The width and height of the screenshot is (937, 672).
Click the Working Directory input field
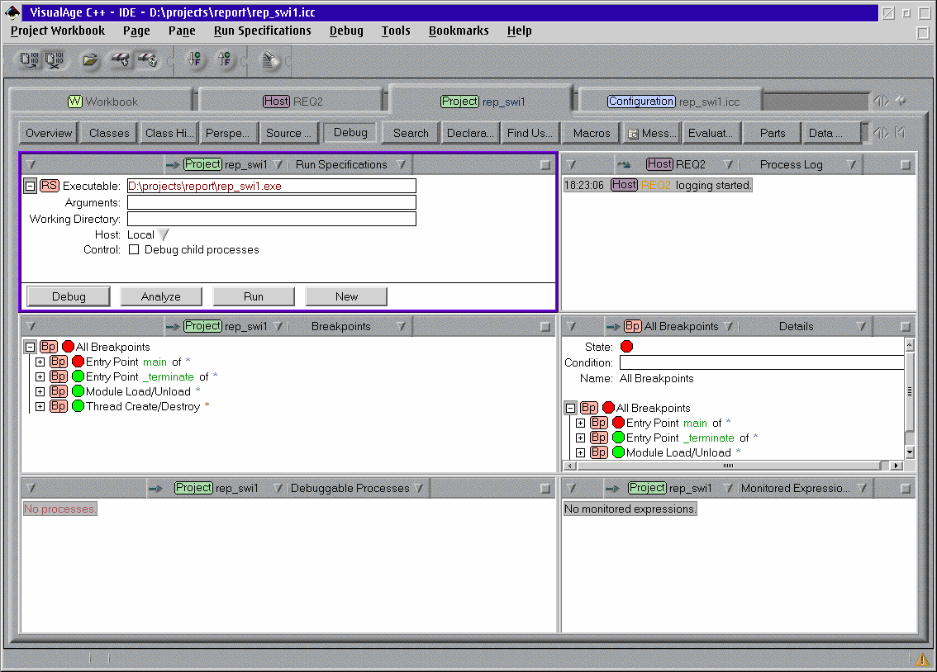tap(272, 219)
